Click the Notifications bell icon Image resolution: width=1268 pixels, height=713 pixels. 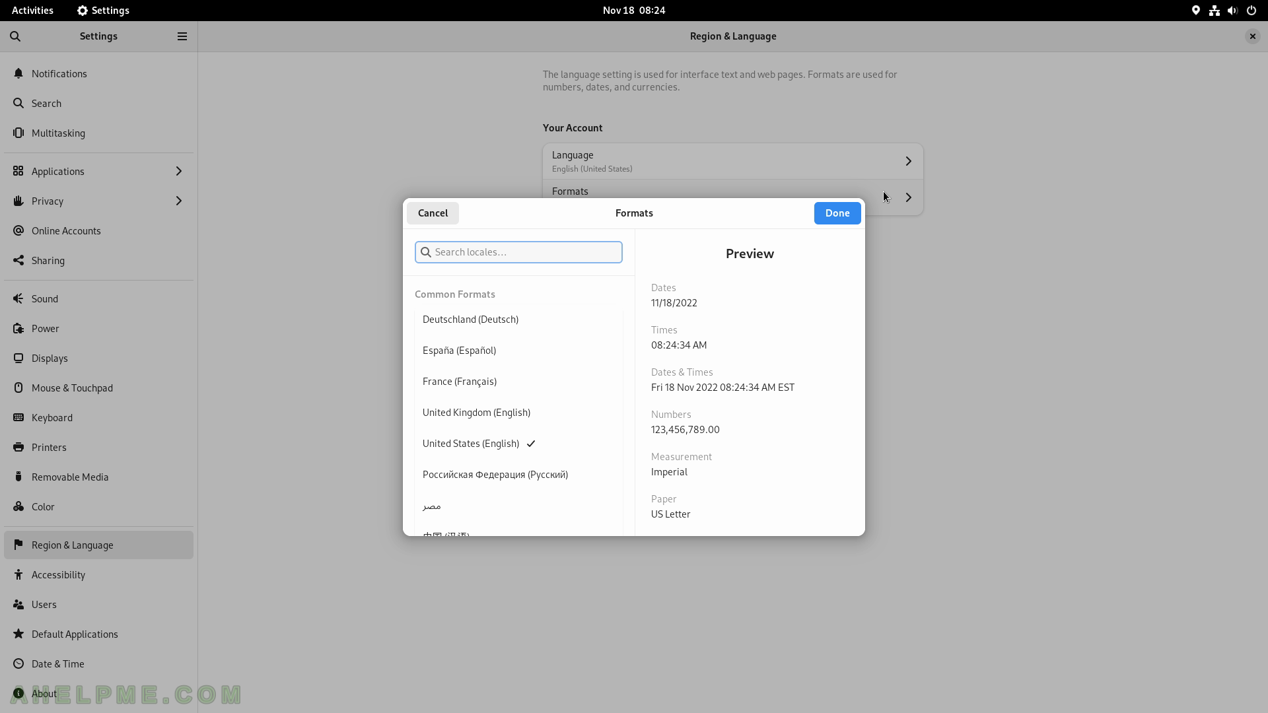pos(18,73)
